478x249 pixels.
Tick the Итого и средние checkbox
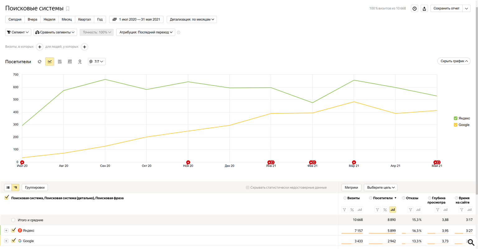(13, 220)
